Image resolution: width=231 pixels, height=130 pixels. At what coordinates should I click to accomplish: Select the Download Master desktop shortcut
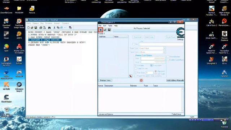(6, 23)
